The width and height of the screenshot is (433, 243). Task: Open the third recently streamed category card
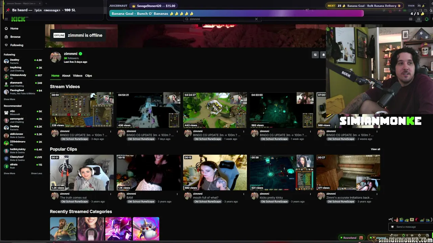pyautogui.click(x=118, y=229)
